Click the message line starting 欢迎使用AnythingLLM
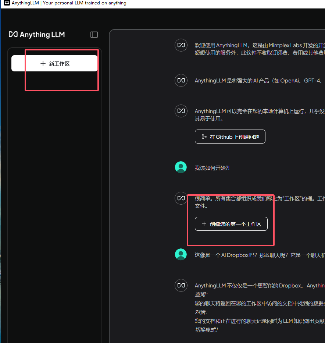Viewport: 325px width, 343px height. pos(260,45)
